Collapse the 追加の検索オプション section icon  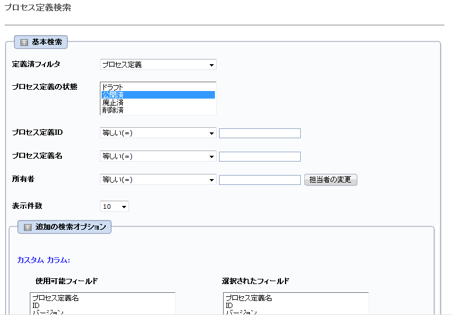27,228
